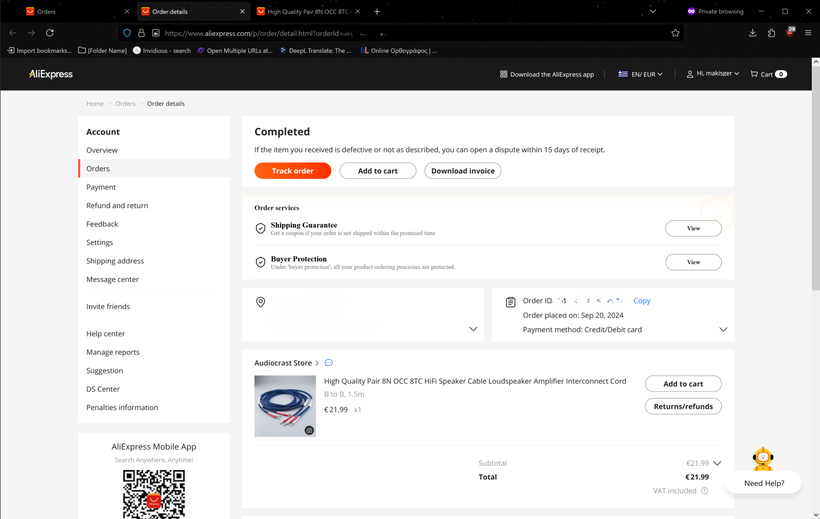The width and height of the screenshot is (820, 519).
Task: Open Refund and return section
Action: click(x=117, y=206)
